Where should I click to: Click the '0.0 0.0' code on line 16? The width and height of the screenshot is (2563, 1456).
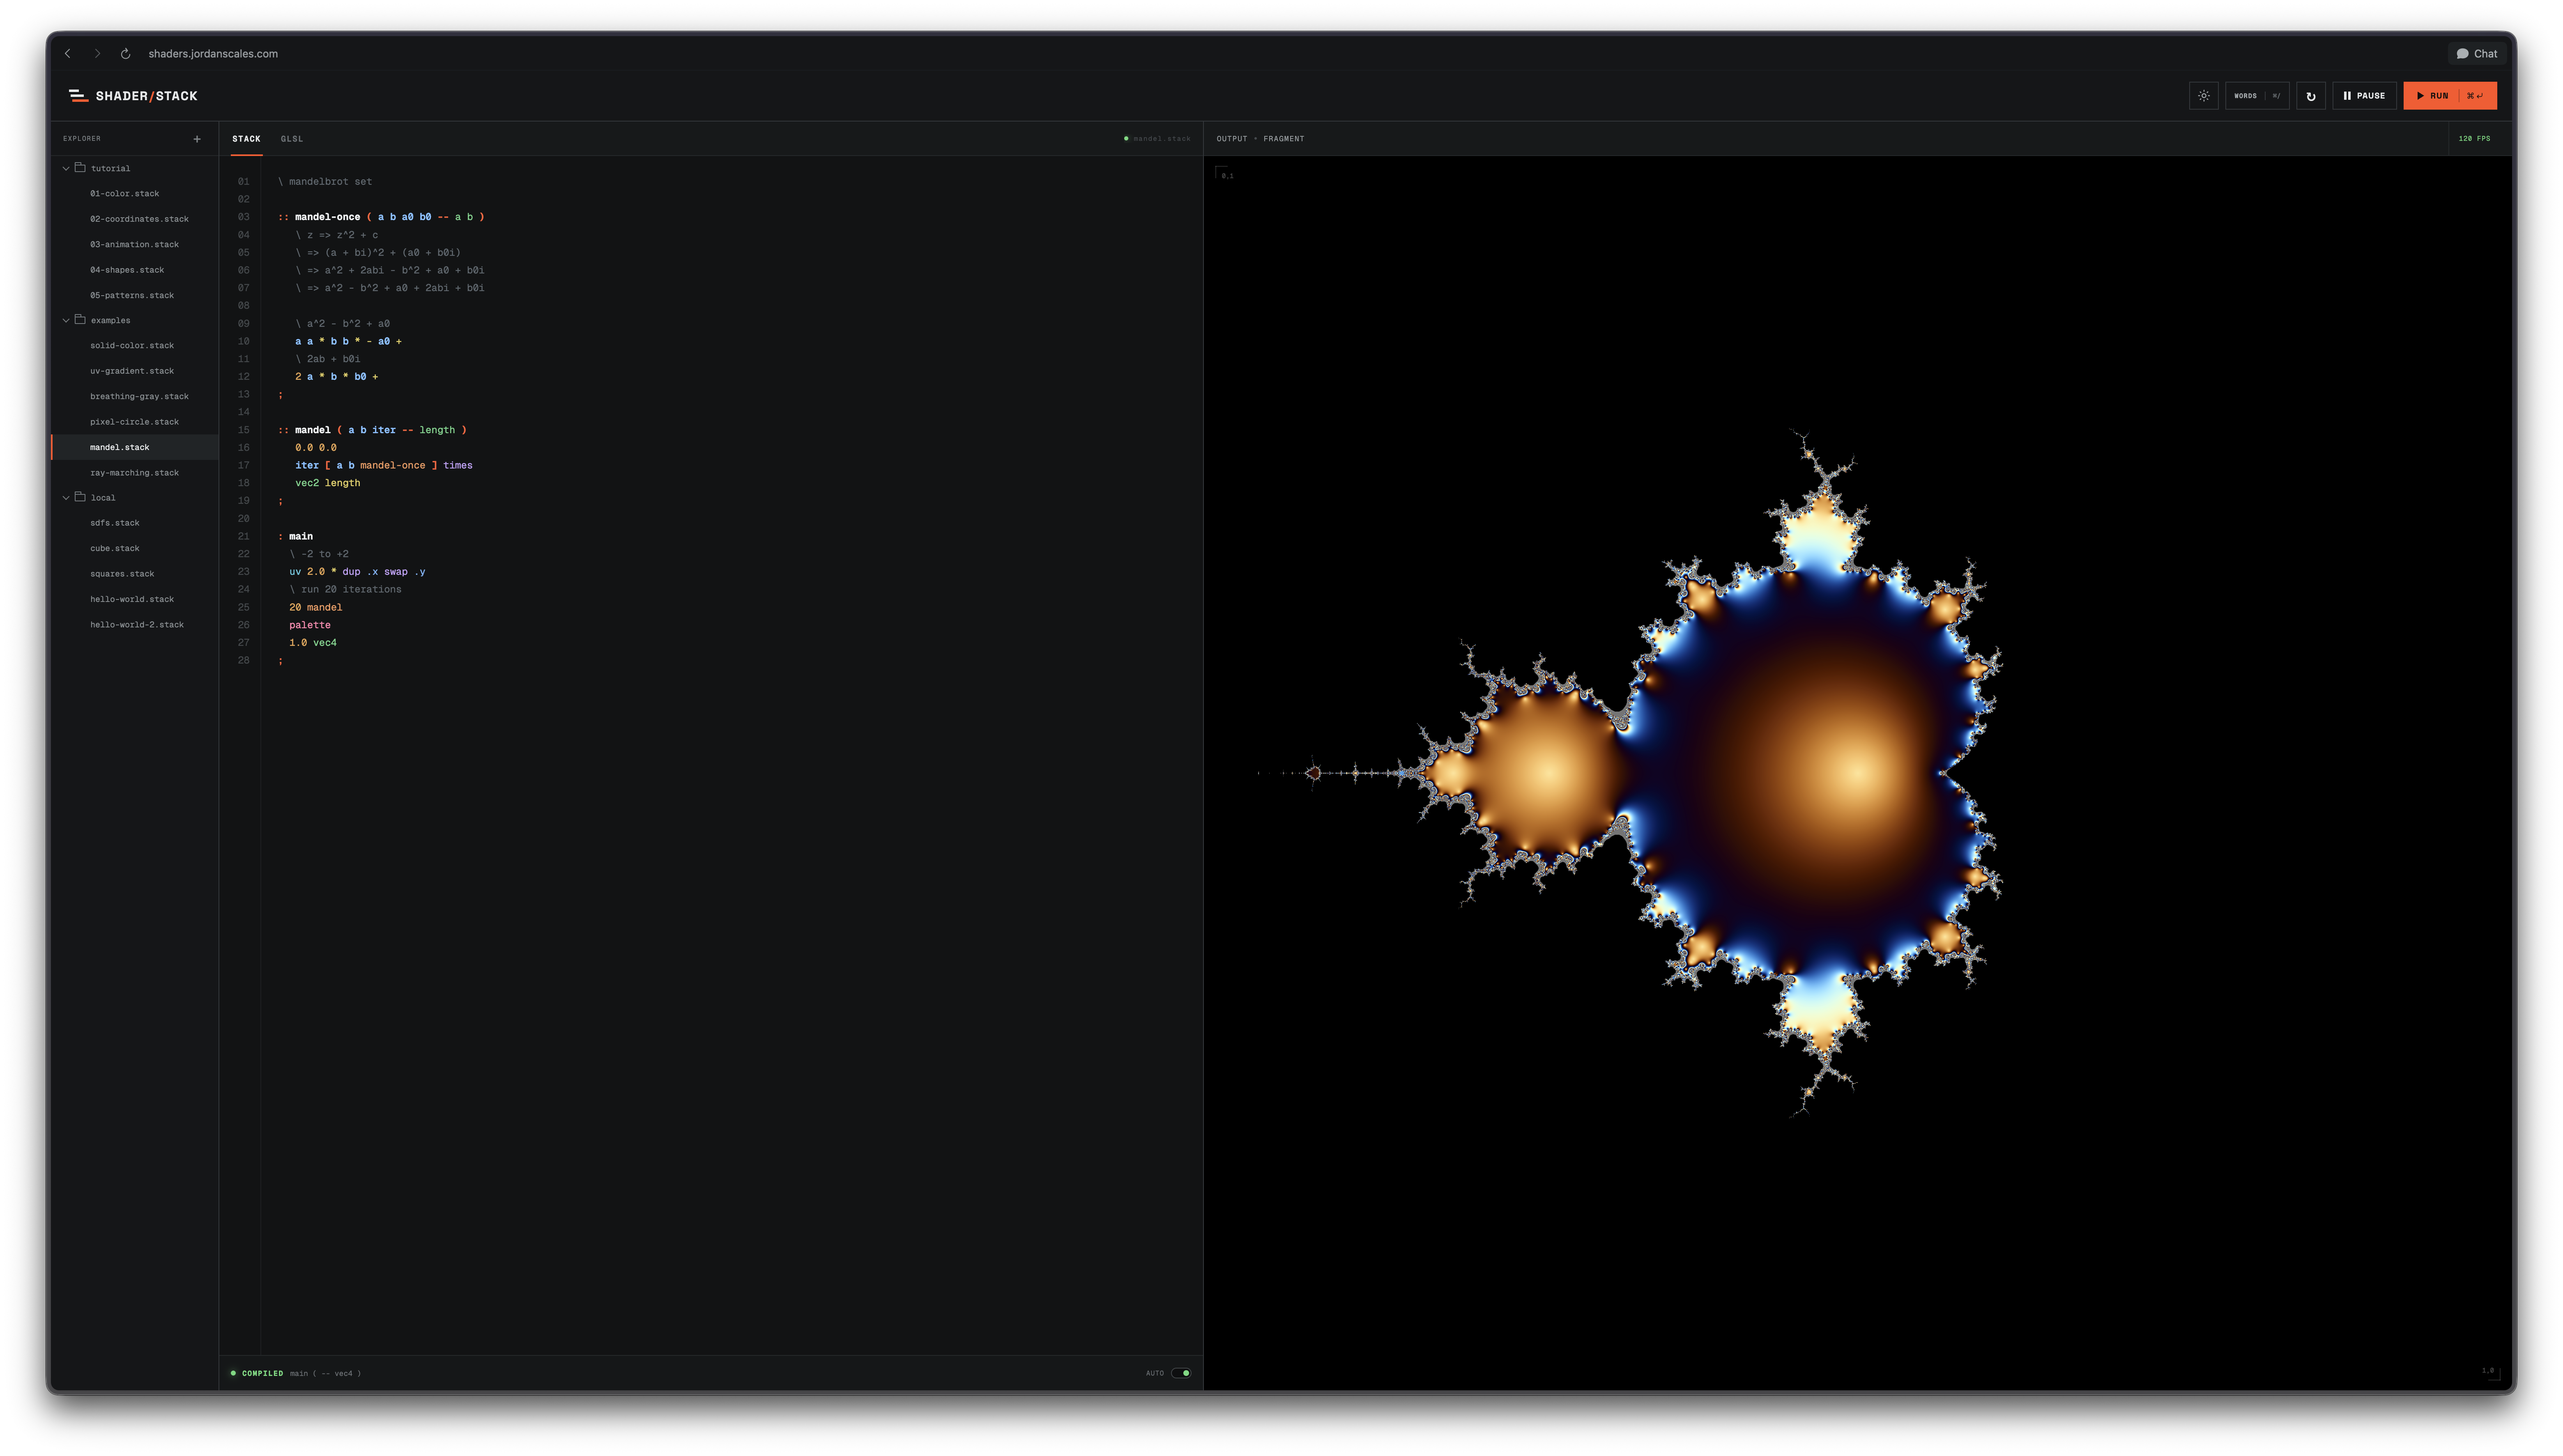pyautogui.click(x=315, y=448)
